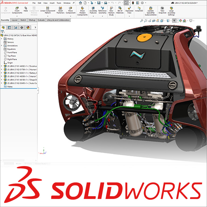Image resolution: width=207 pixels, height=207 pixels.
Task: Switch to the Sketch tab
Action: (23, 20)
